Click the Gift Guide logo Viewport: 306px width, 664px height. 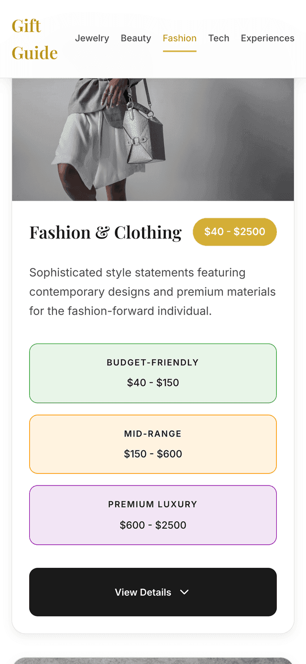coord(34,39)
